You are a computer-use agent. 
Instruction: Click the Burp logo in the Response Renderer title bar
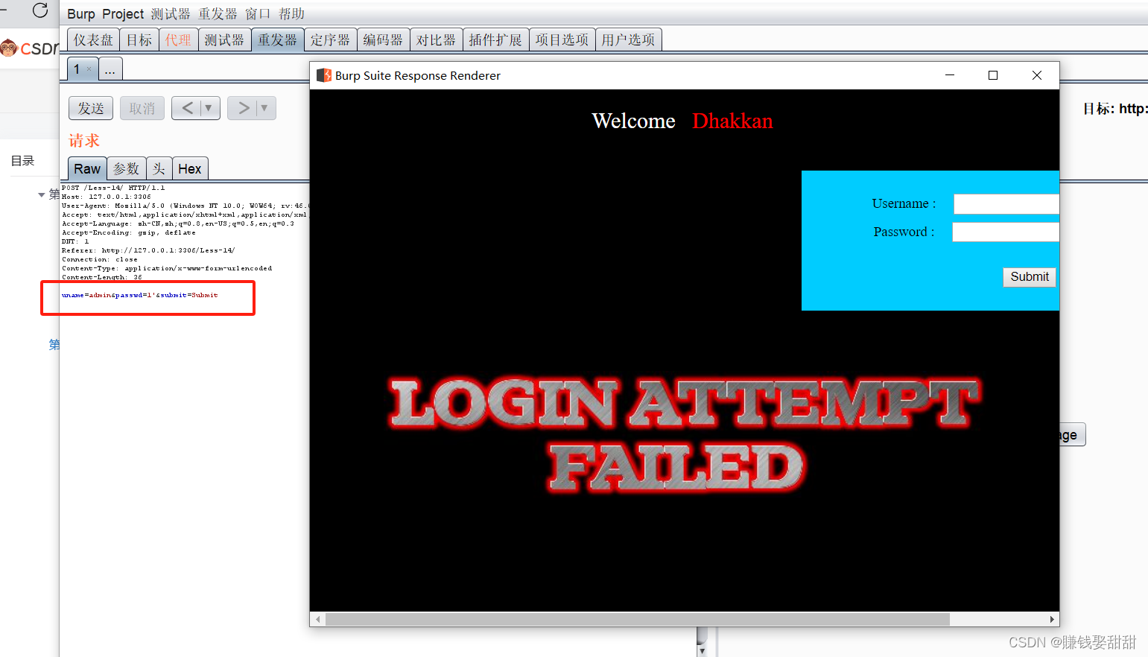323,75
